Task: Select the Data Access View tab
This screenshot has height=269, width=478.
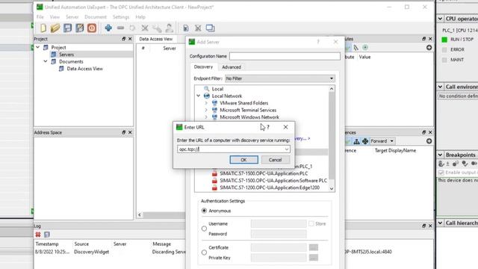Action: (x=156, y=39)
